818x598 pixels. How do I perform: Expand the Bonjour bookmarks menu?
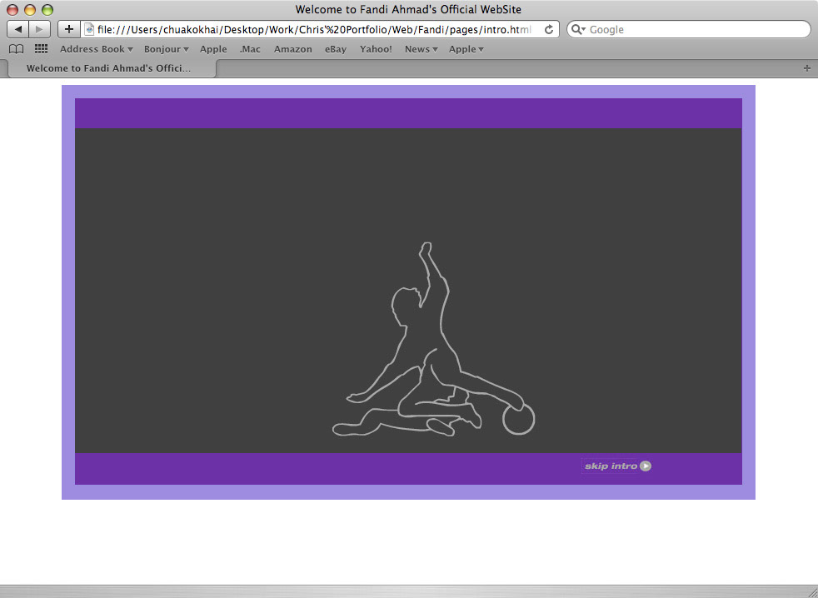(167, 49)
